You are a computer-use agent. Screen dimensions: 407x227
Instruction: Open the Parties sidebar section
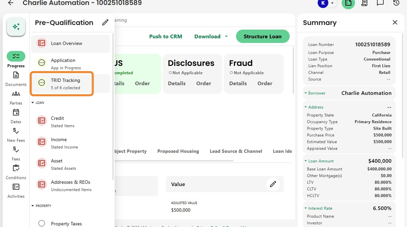16,97
